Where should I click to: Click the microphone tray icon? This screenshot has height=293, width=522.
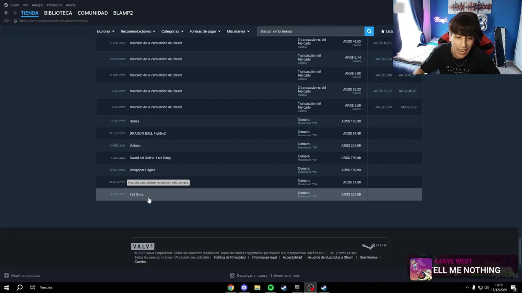pos(473,288)
